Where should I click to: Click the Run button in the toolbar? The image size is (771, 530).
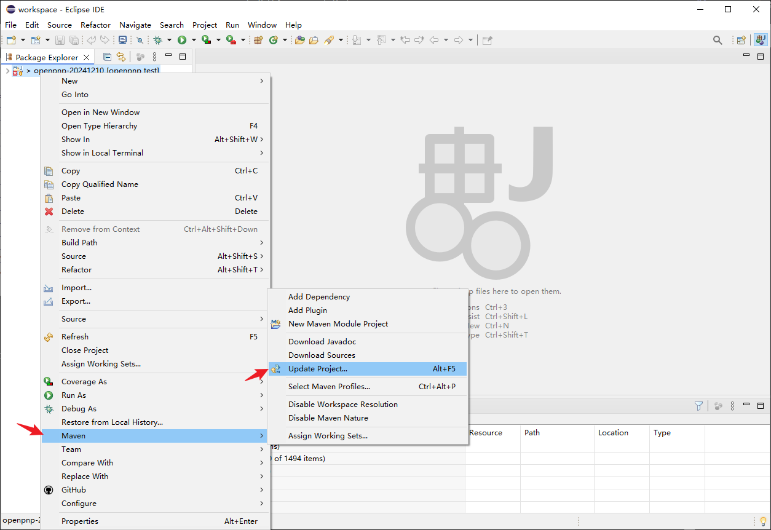(x=182, y=40)
